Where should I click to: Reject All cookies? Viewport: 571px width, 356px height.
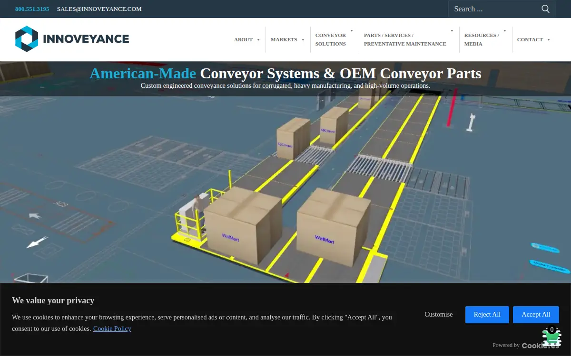point(487,315)
